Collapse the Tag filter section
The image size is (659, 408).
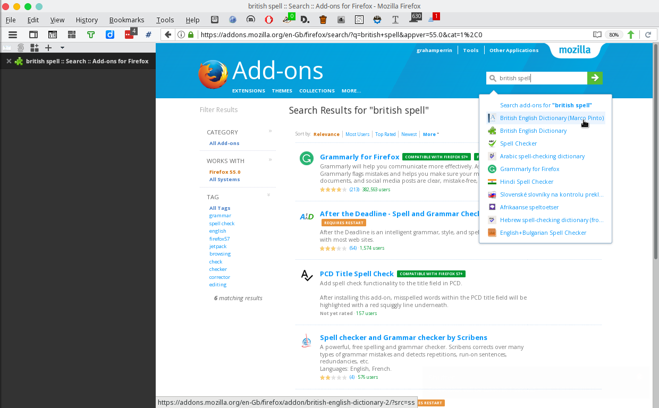click(268, 195)
